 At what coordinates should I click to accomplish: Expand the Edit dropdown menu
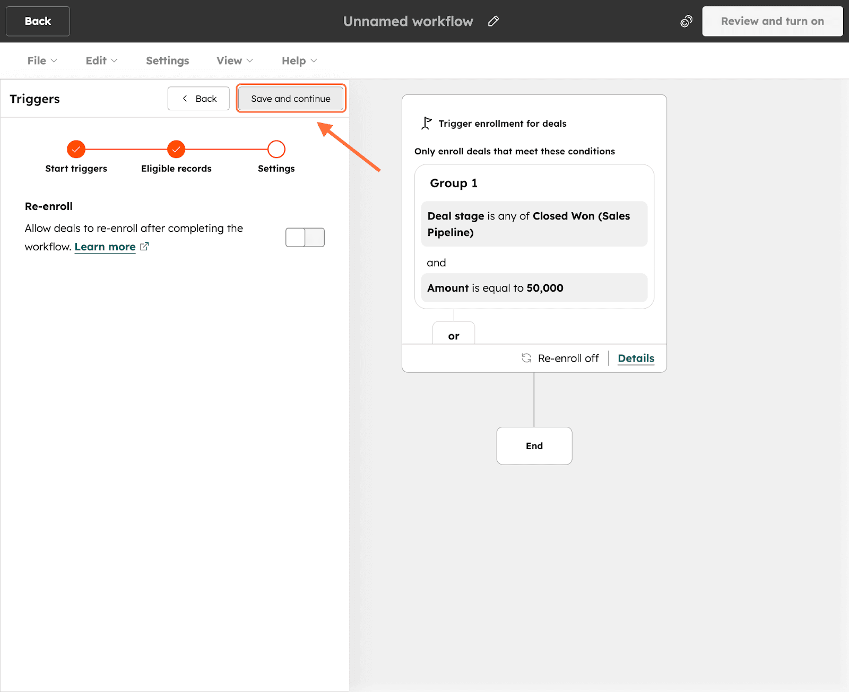[x=101, y=60]
